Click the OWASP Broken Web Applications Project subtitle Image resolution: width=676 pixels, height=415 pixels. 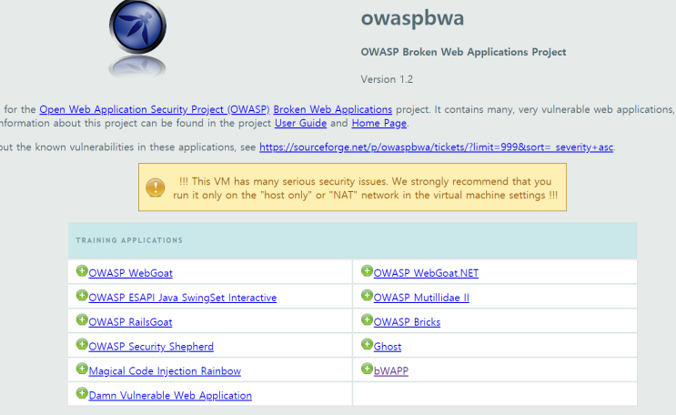[463, 52]
